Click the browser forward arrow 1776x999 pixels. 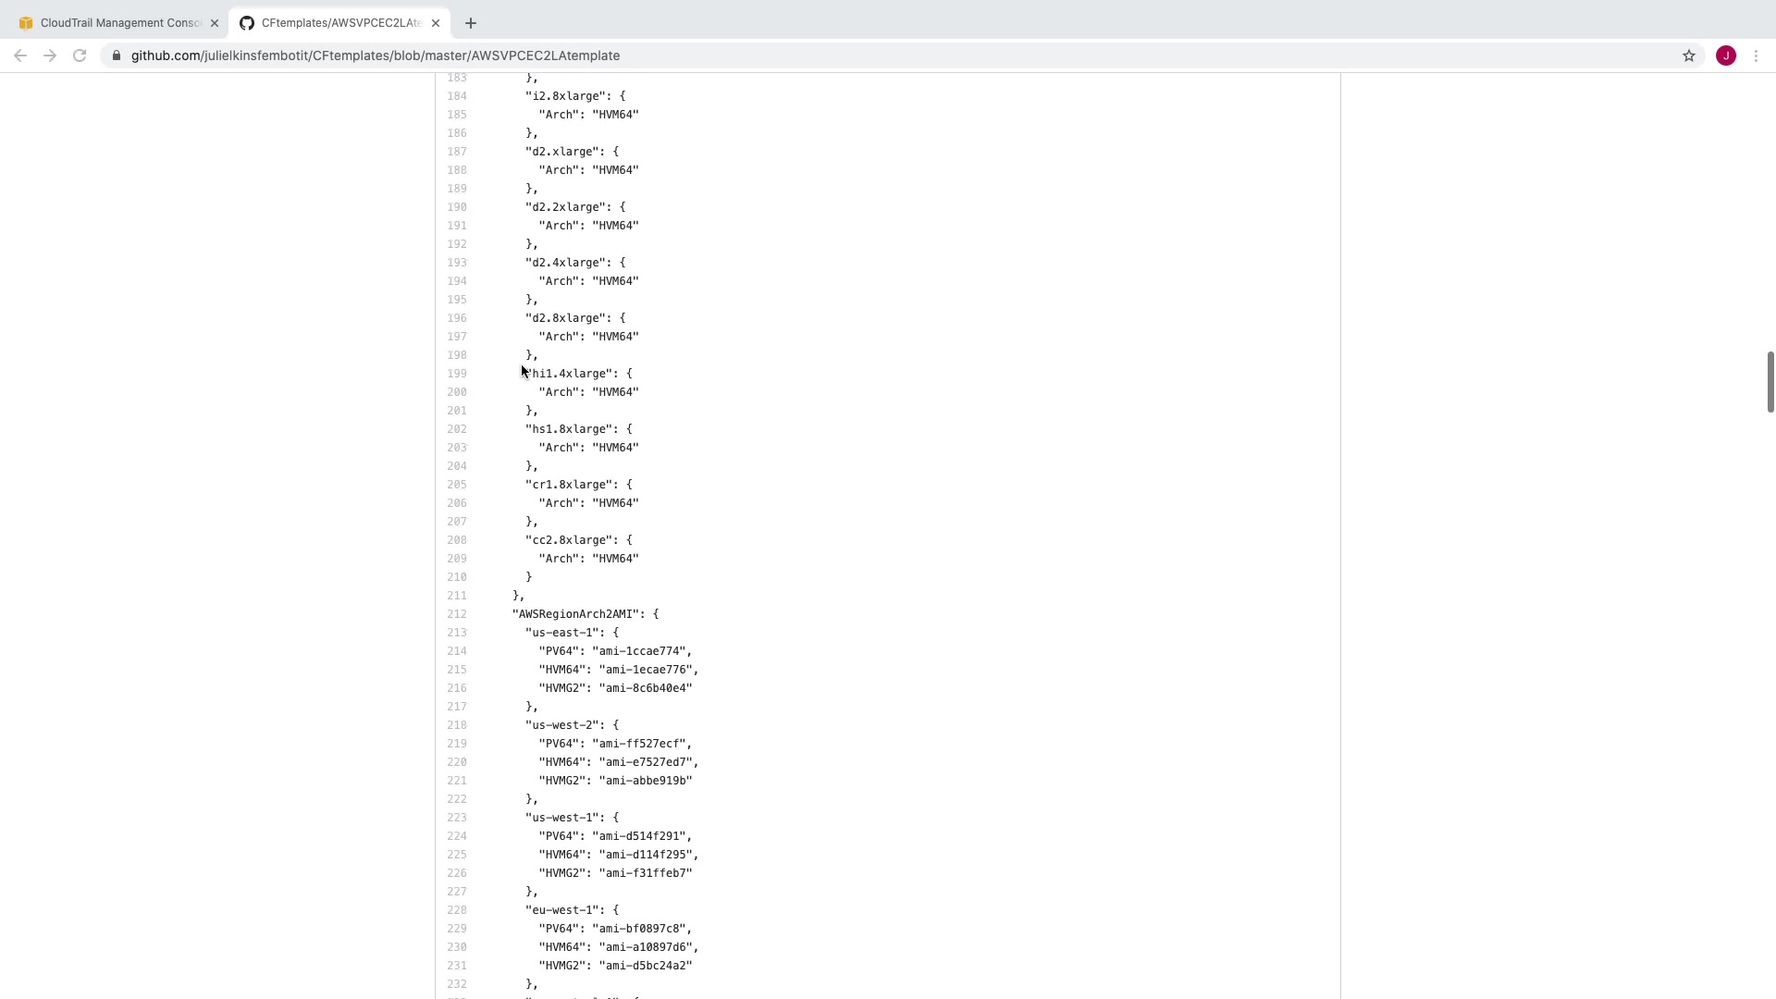(x=50, y=55)
